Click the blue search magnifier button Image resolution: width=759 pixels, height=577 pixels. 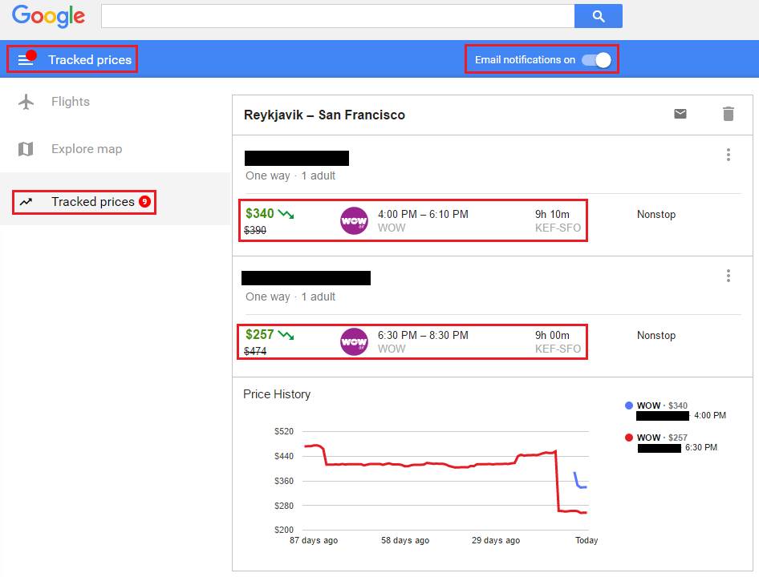pos(598,16)
